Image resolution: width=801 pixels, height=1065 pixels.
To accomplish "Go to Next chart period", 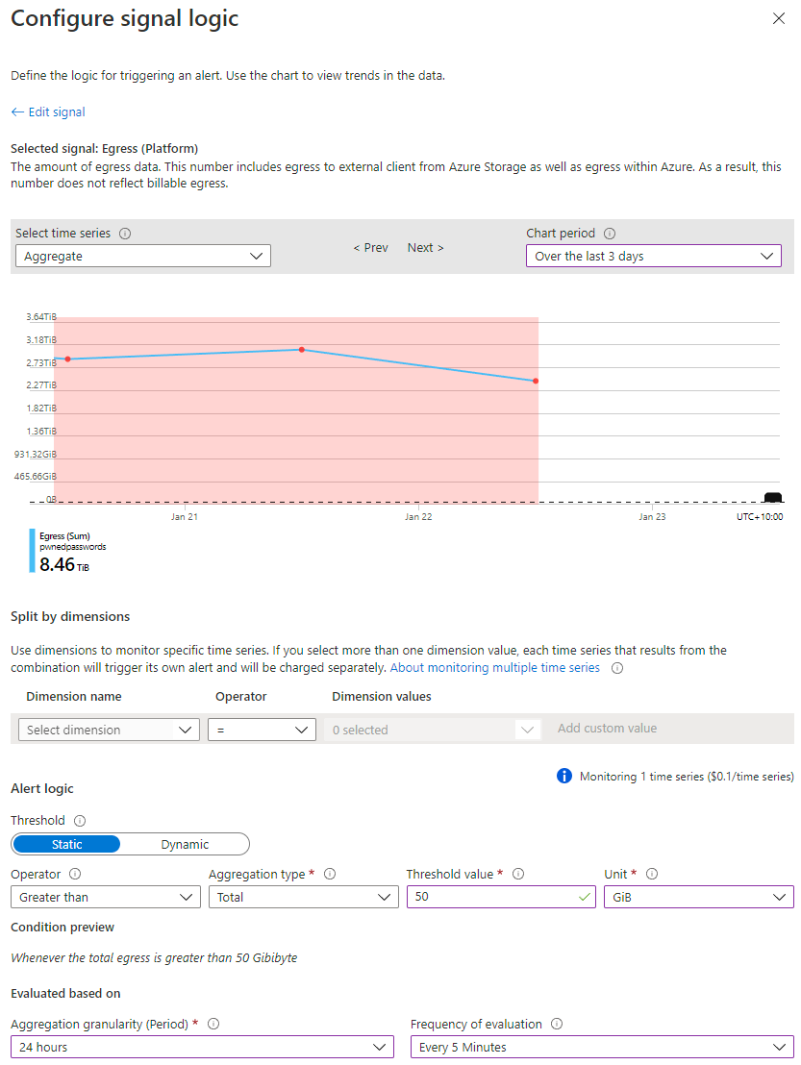I will (425, 248).
